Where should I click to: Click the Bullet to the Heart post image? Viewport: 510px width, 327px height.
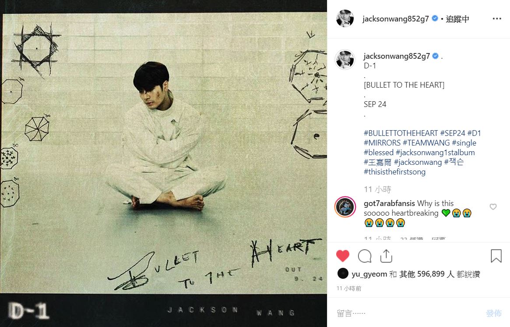(163, 163)
